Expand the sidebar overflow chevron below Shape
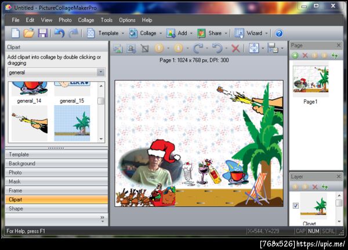Viewport: 348px width, 250px height. pos(102,219)
